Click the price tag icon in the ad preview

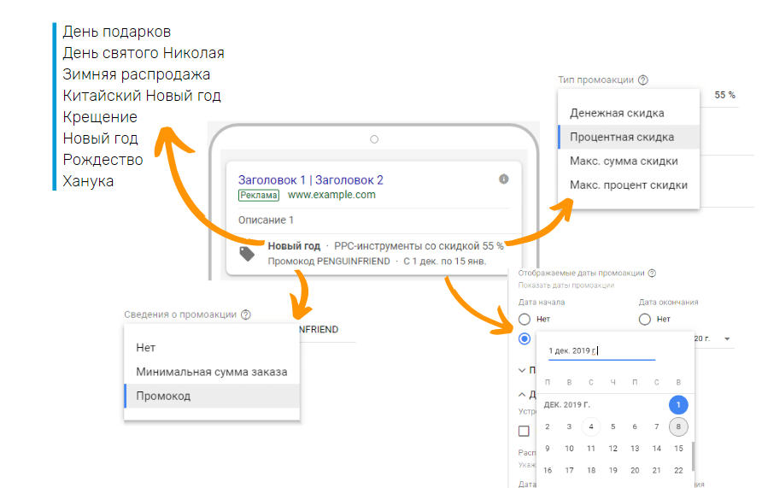coord(247,253)
